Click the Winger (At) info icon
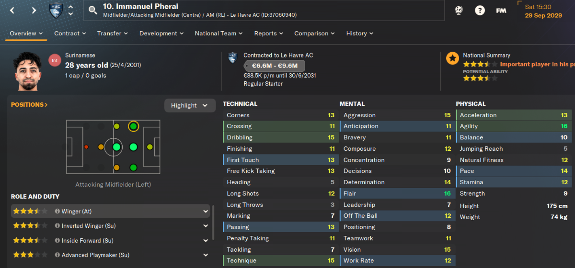Image resolution: width=575 pixels, height=268 pixels. (x=57, y=211)
